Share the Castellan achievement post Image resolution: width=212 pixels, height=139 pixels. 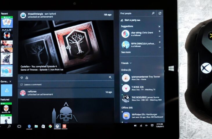27,78
